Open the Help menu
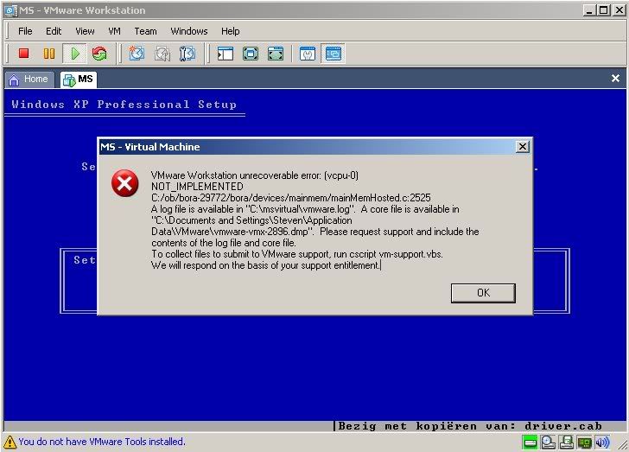The width and height of the screenshot is (629, 452). (230, 31)
